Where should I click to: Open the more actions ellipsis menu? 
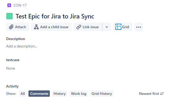pyautogui.click(x=139, y=27)
